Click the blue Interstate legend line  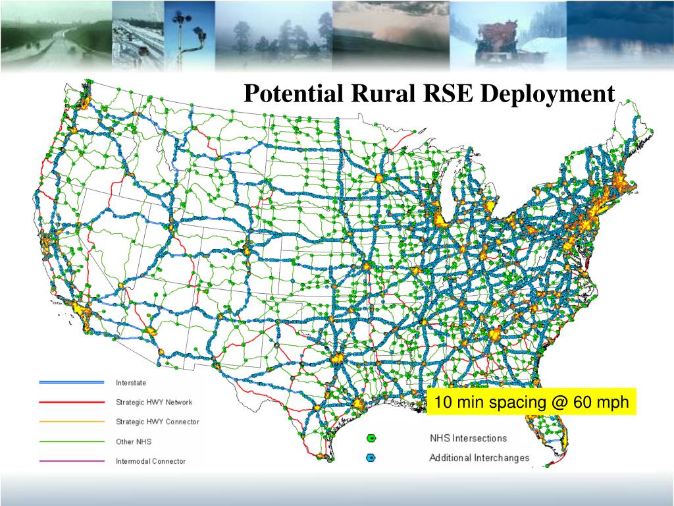(72, 382)
